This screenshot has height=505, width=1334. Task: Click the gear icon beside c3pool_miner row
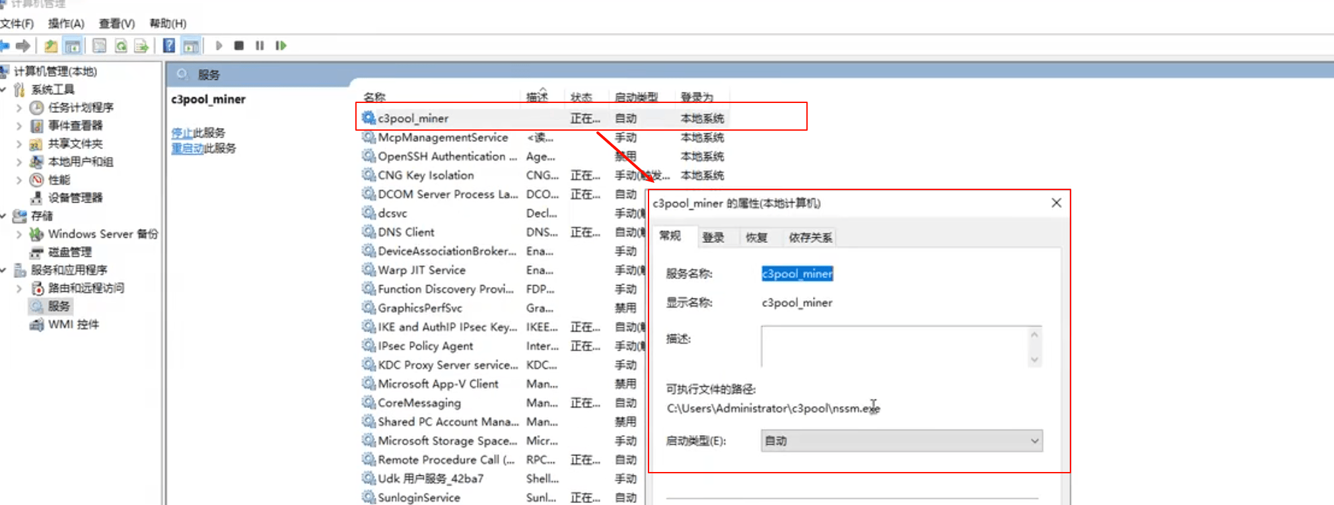click(369, 118)
